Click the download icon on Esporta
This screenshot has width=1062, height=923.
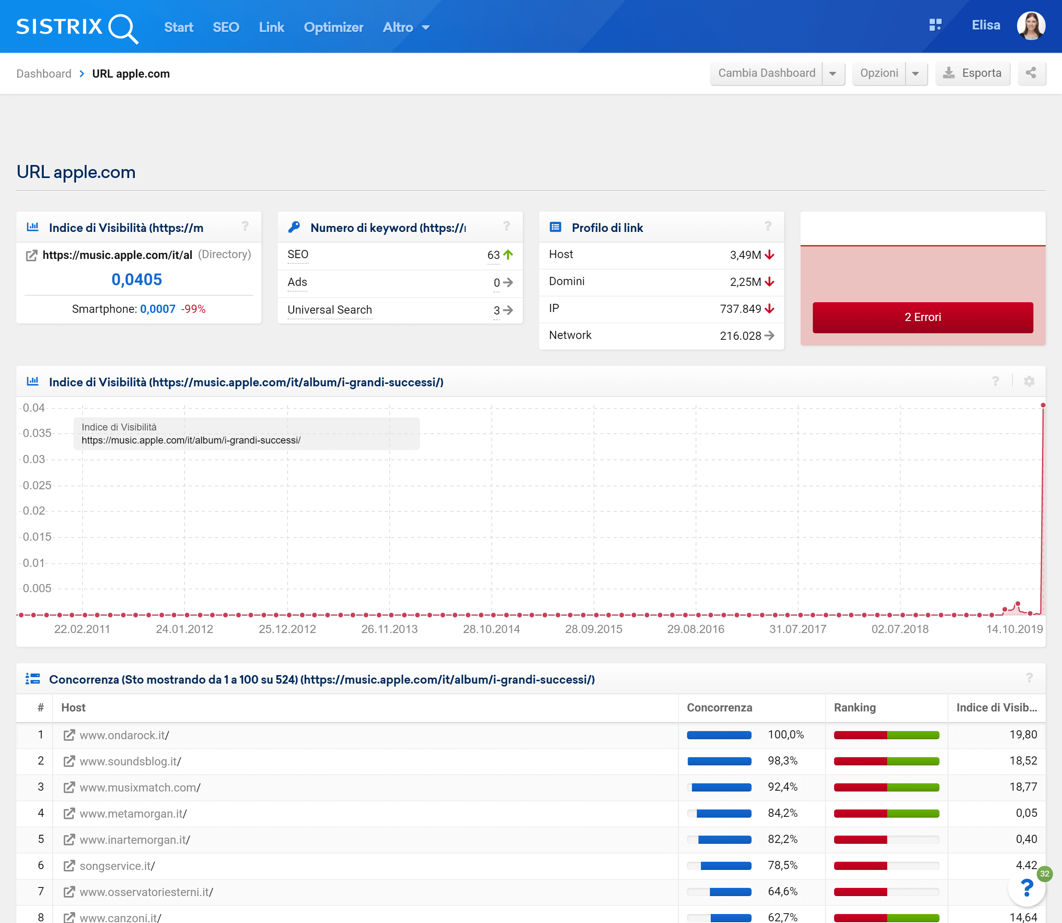click(x=949, y=73)
